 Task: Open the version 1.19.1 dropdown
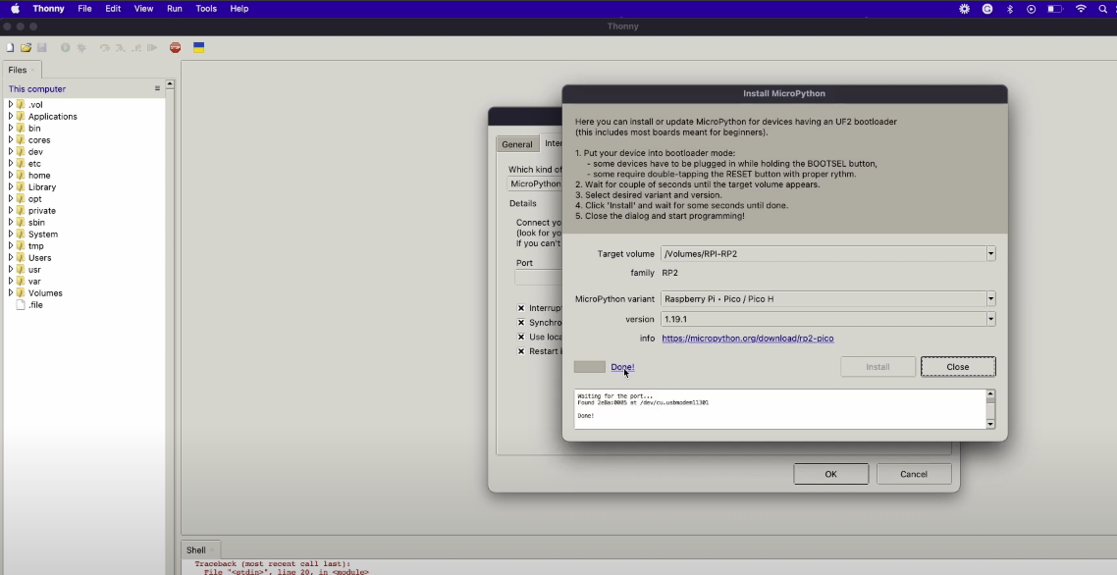tap(990, 319)
